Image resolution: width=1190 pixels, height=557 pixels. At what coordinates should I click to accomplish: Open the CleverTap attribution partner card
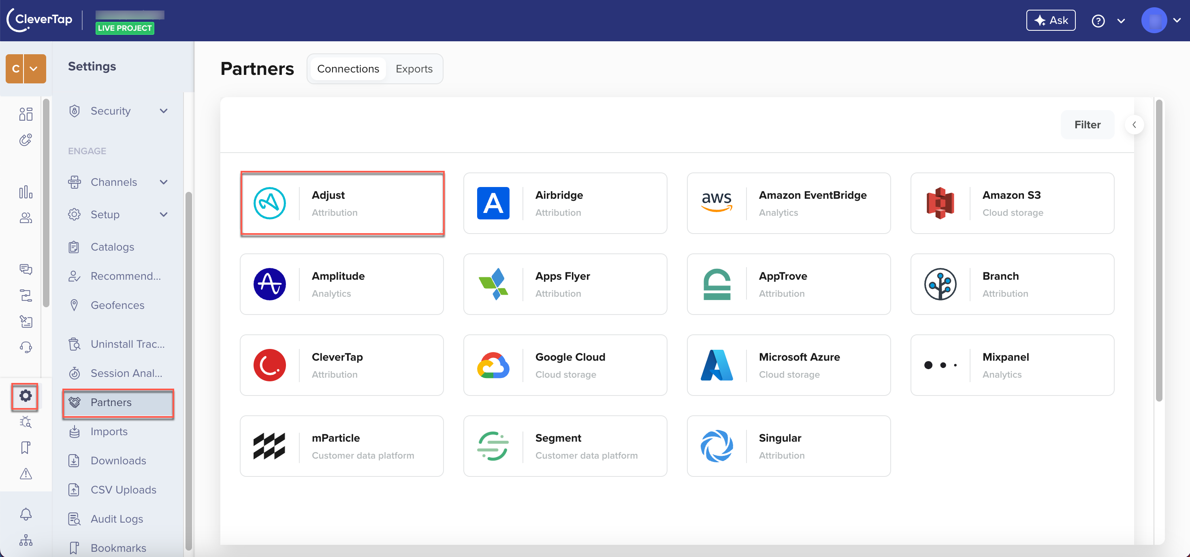click(x=342, y=365)
